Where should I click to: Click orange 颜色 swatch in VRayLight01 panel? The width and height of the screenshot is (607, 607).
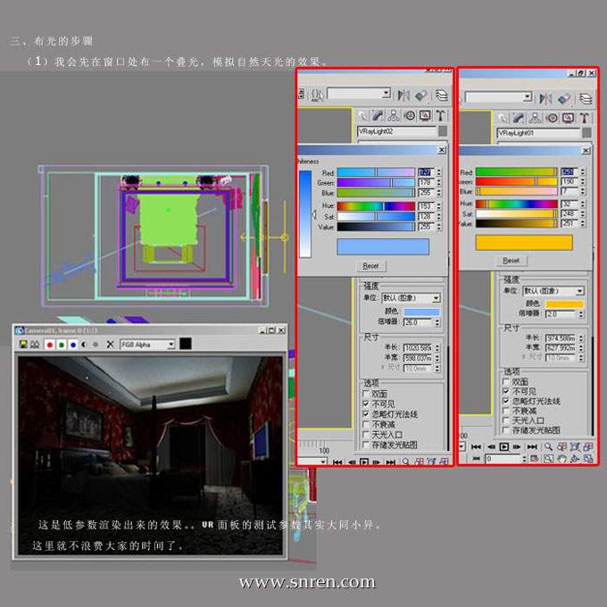click(x=564, y=304)
